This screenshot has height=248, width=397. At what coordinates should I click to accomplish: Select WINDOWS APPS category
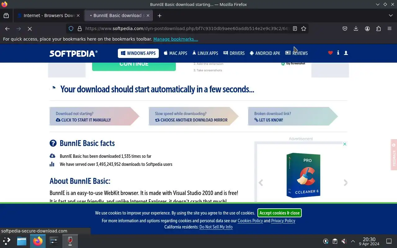click(138, 53)
